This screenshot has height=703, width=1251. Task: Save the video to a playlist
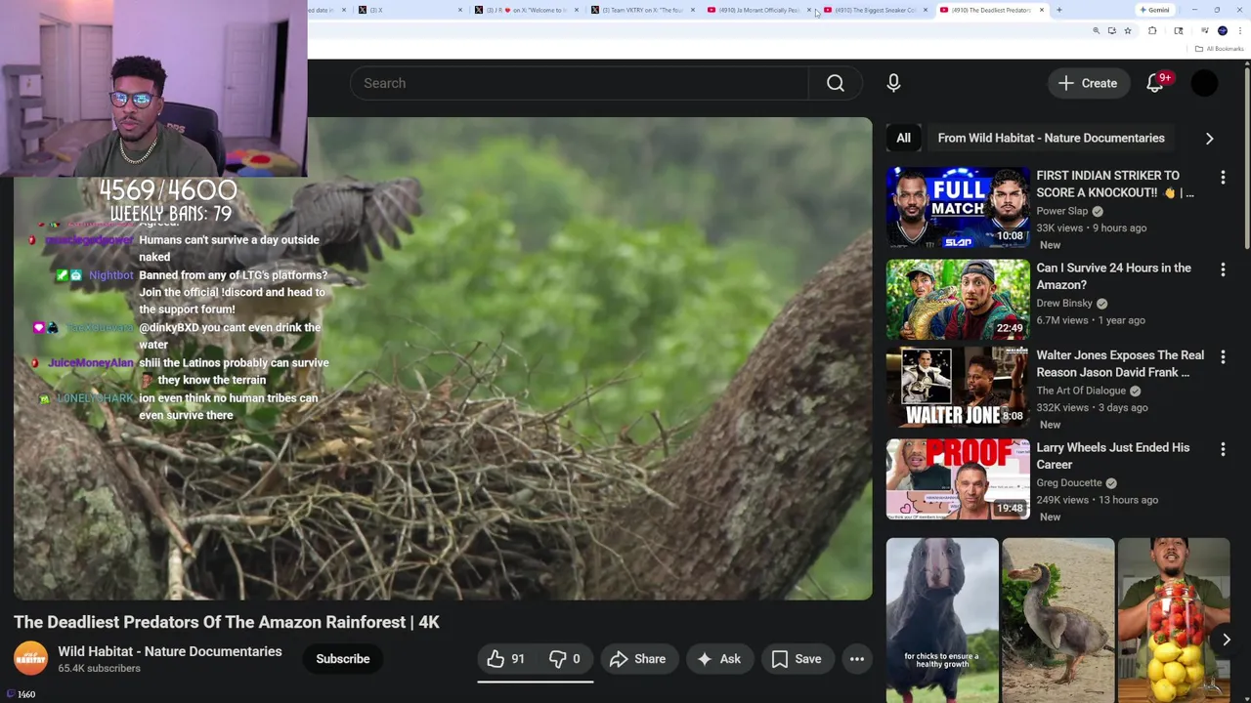coord(797,659)
